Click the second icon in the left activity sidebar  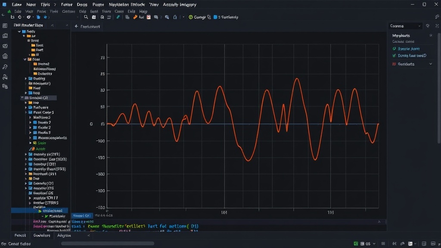(x=5, y=36)
